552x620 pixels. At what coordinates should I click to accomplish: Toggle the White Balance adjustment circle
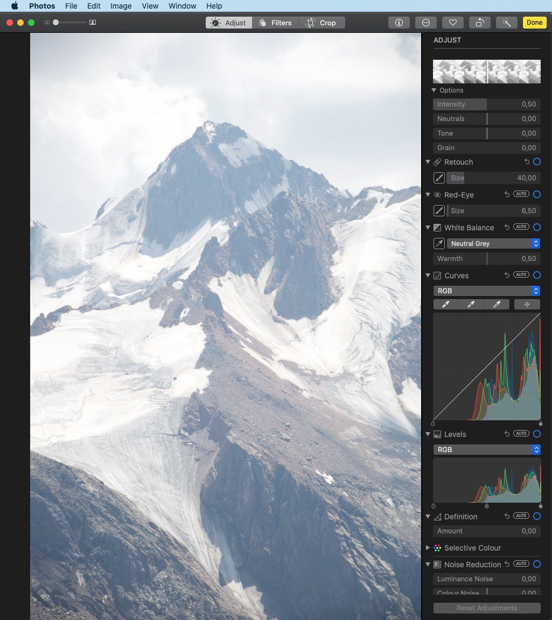click(537, 227)
